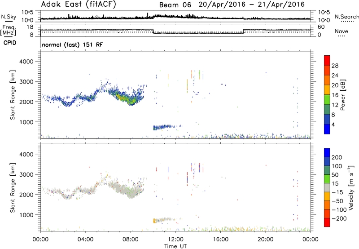This screenshot has width=359, height=249.
Task: Click the 'Freq. [MHz]' axis label
Action: (x=8, y=30)
